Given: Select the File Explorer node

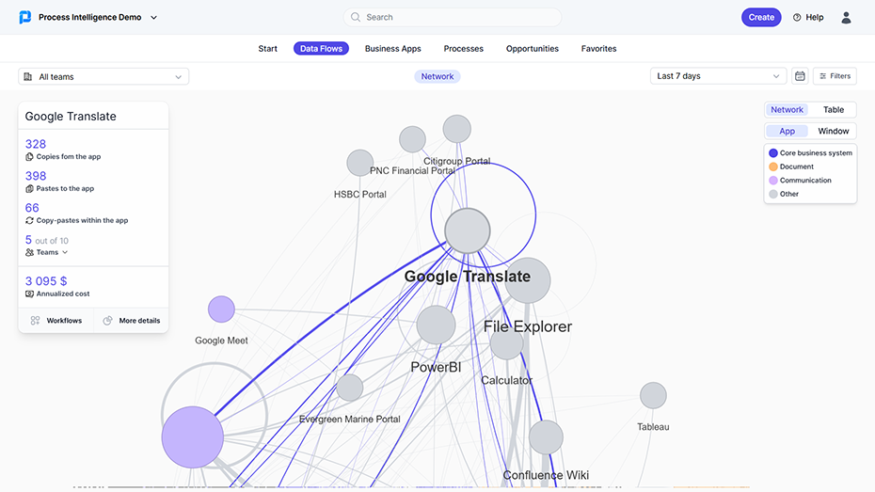Looking at the screenshot, I should coord(527,280).
